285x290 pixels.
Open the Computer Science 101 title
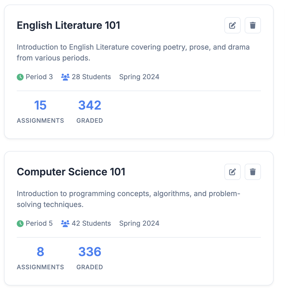coord(71,172)
